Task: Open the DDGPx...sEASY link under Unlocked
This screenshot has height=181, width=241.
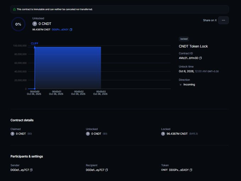Action: (60, 29)
